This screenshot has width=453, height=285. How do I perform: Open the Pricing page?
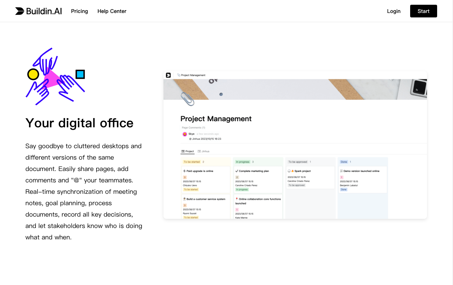pos(79,11)
